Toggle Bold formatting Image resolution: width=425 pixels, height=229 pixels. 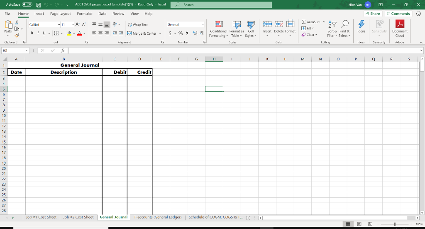pyautogui.click(x=32, y=33)
